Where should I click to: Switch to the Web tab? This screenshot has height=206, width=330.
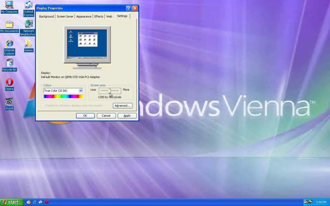(x=109, y=16)
